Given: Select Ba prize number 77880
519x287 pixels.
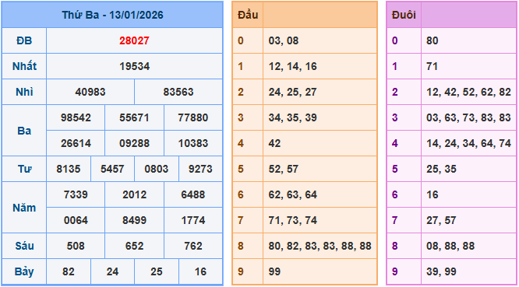Looking at the screenshot, I should (x=193, y=117).
